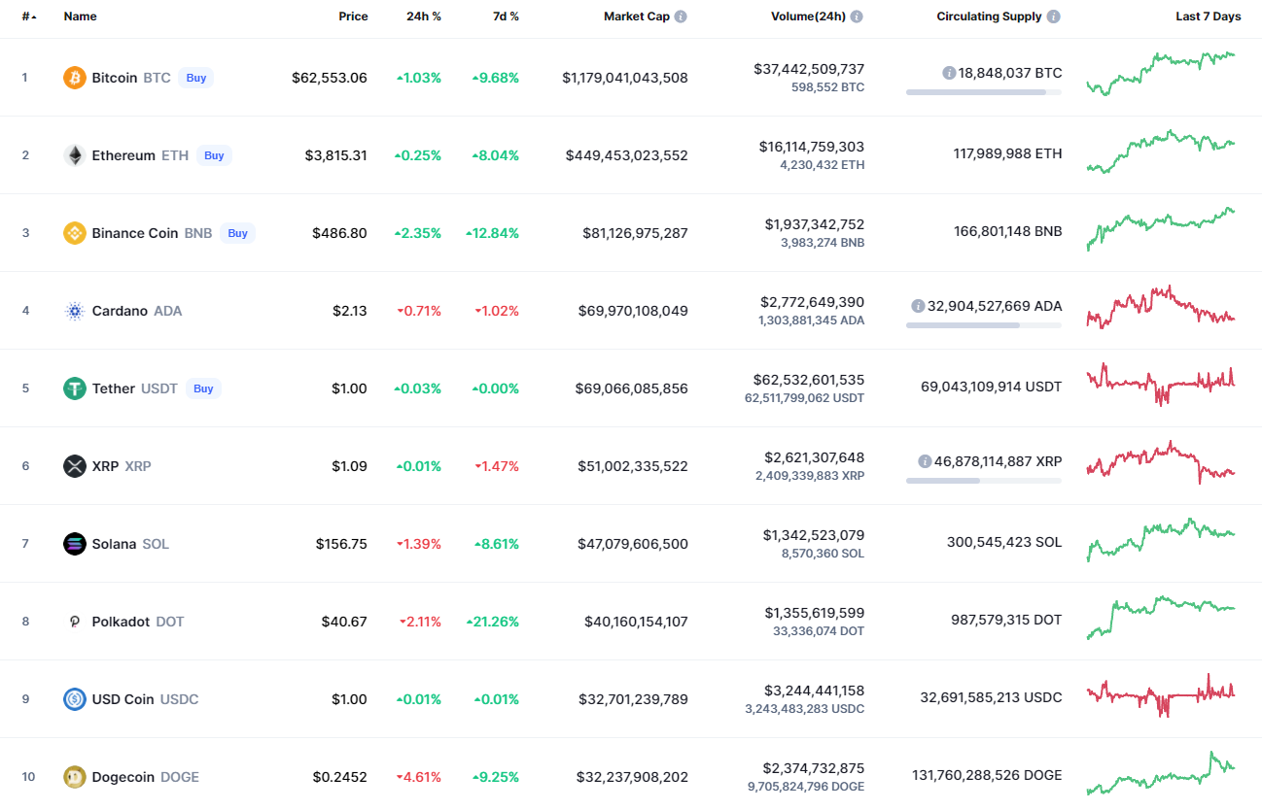
Task: Click USD Coin supply 32,691,585,213 USDC
Action: pyautogui.click(x=991, y=697)
